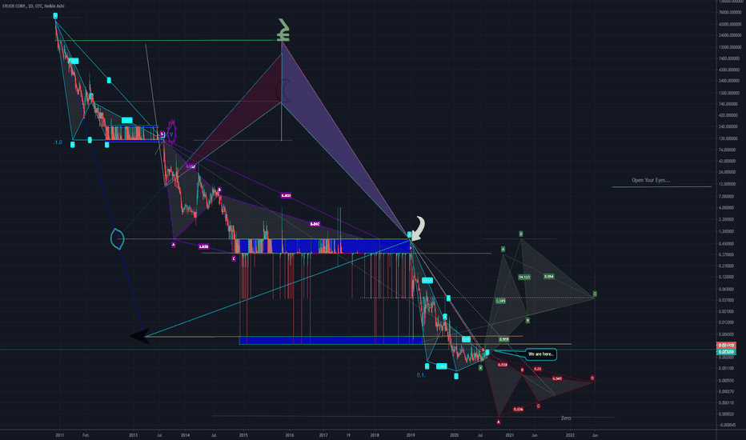The height and width of the screenshot is (440, 746).
Task: Click the purple spiky badge with V
Action: 171,132
